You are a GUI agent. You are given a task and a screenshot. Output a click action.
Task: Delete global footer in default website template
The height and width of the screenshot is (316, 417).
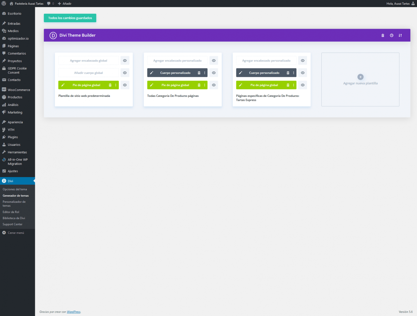point(110,85)
